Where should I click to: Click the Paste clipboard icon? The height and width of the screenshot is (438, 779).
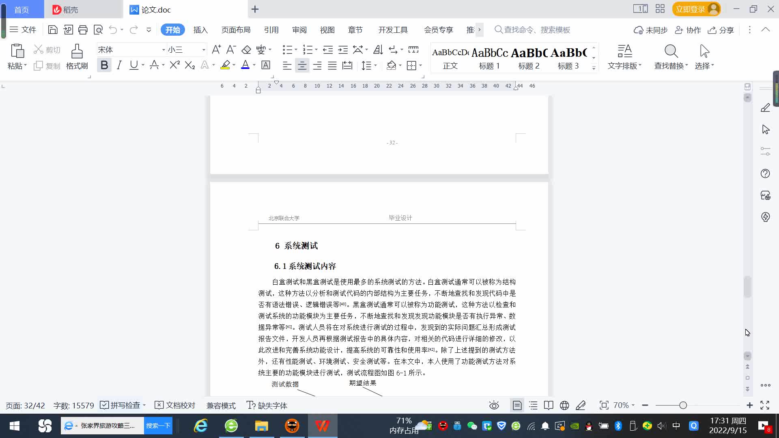(17, 51)
